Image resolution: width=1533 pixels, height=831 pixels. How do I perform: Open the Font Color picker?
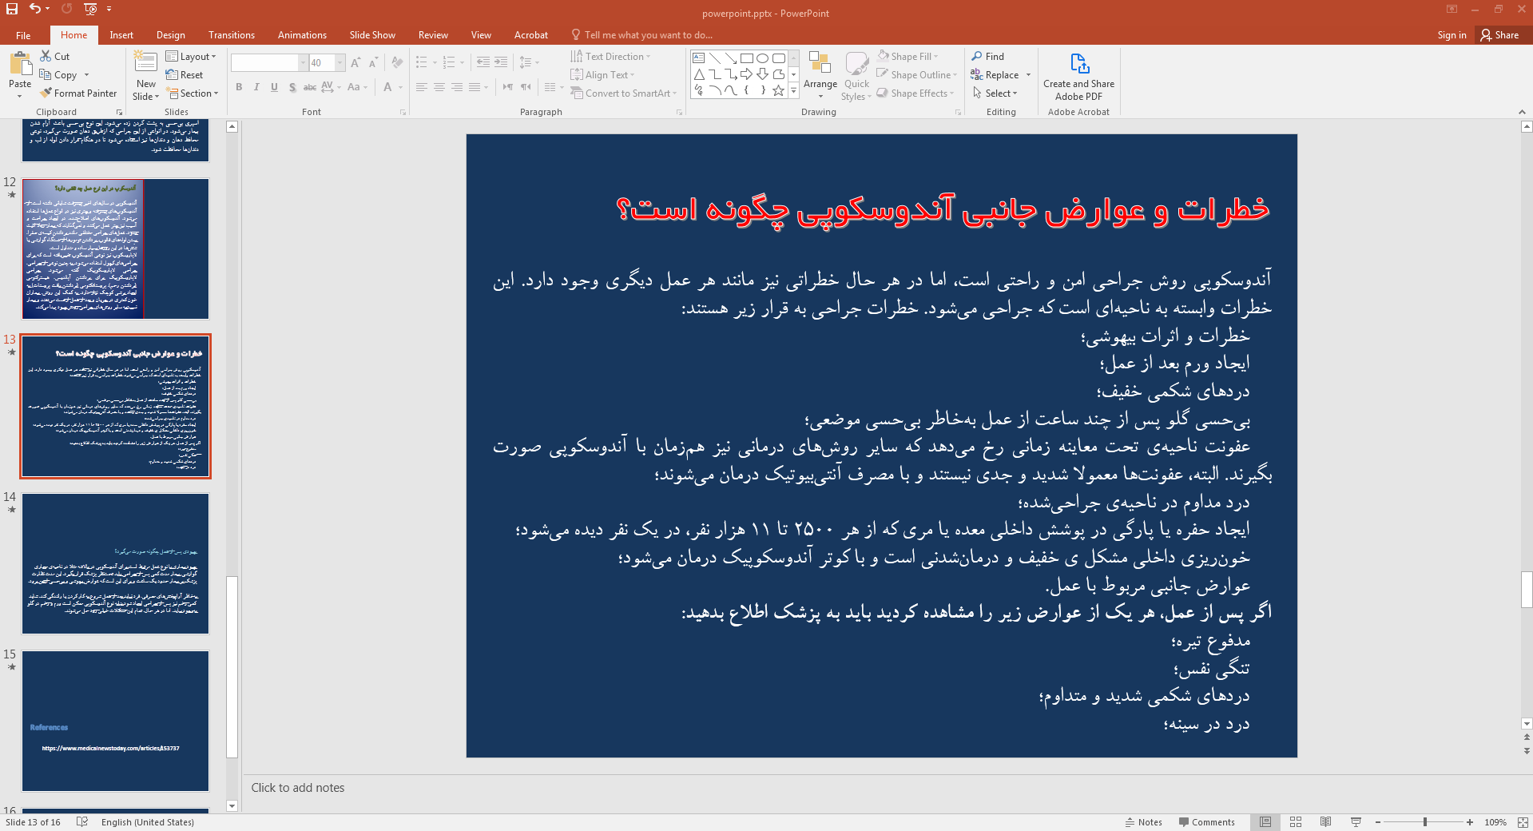click(x=392, y=87)
